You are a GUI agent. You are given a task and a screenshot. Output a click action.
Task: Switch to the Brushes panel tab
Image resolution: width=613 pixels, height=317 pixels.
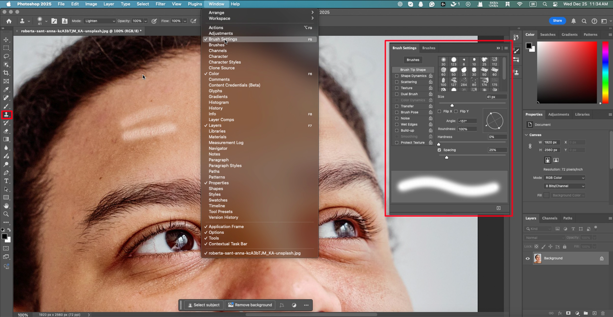click(x=429, y=48)
